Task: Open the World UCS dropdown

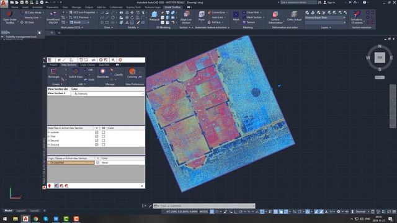Action: [x=79, y=22]
